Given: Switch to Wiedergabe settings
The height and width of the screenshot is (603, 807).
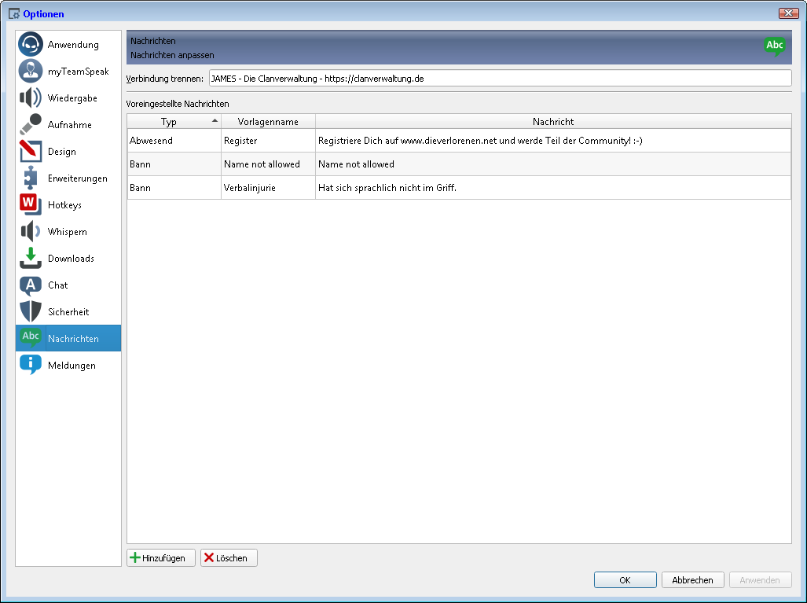Looking at the screenshot, I should point(68,97).
